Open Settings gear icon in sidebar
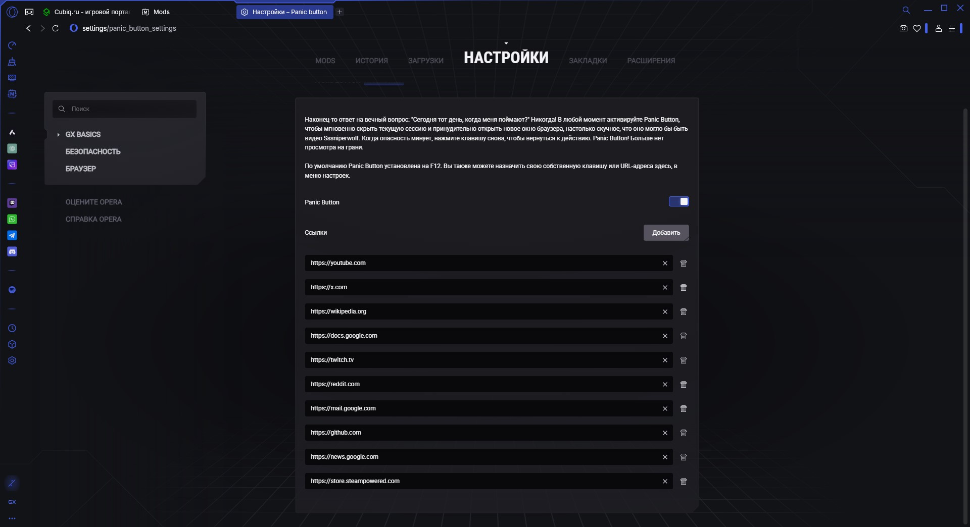 pos(12,360)
